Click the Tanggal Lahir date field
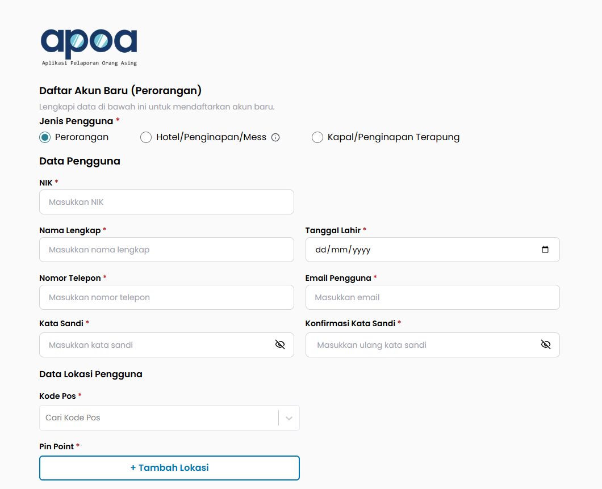 [x=420, y=250]
